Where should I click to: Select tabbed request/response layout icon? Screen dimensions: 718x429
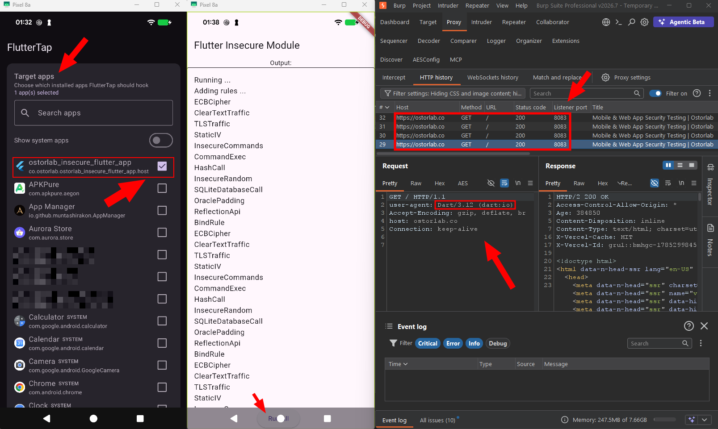pos(692,165)
